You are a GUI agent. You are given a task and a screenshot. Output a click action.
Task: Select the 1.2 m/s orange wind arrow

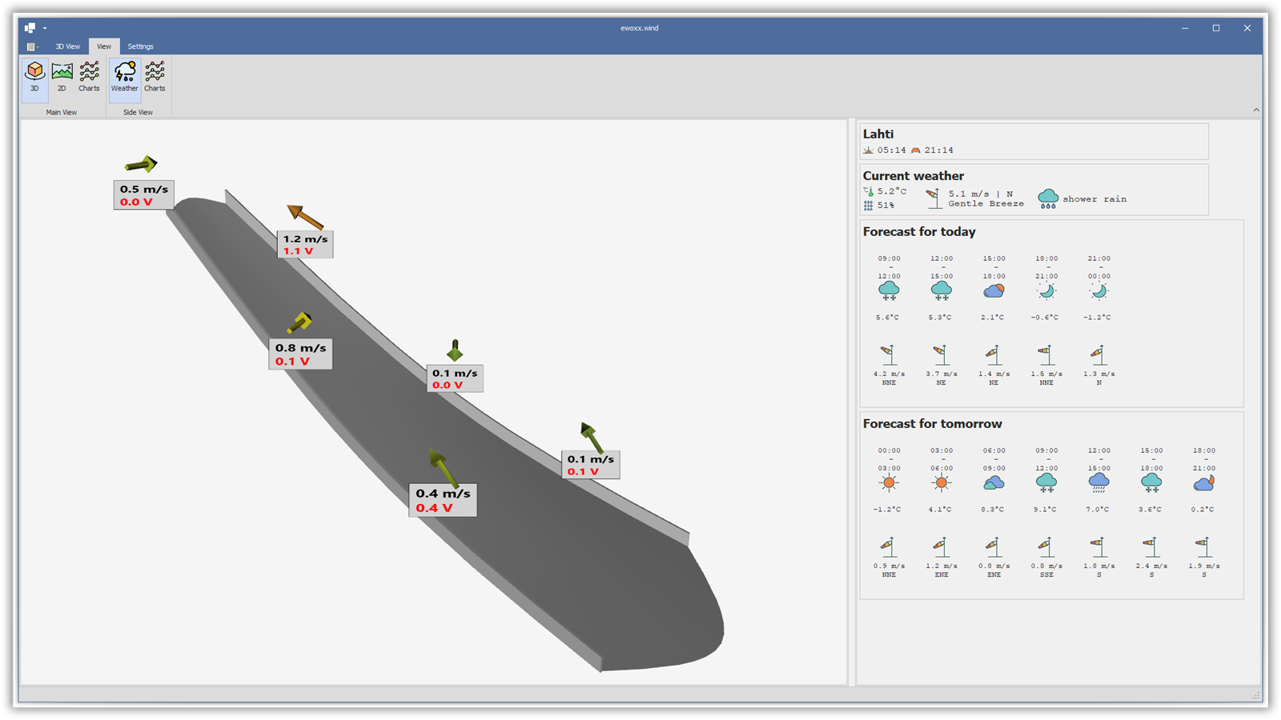coord(305,217)
